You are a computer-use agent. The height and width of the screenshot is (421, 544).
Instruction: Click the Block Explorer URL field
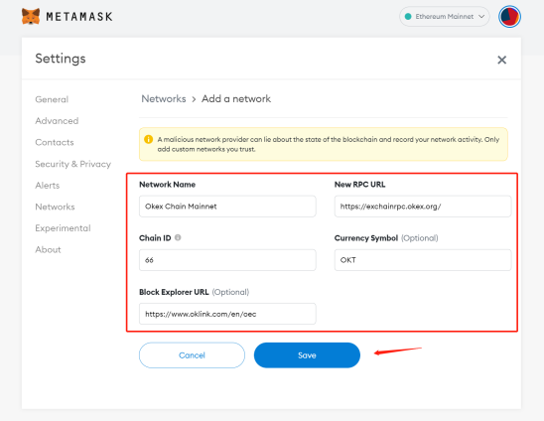click(227, 314)
